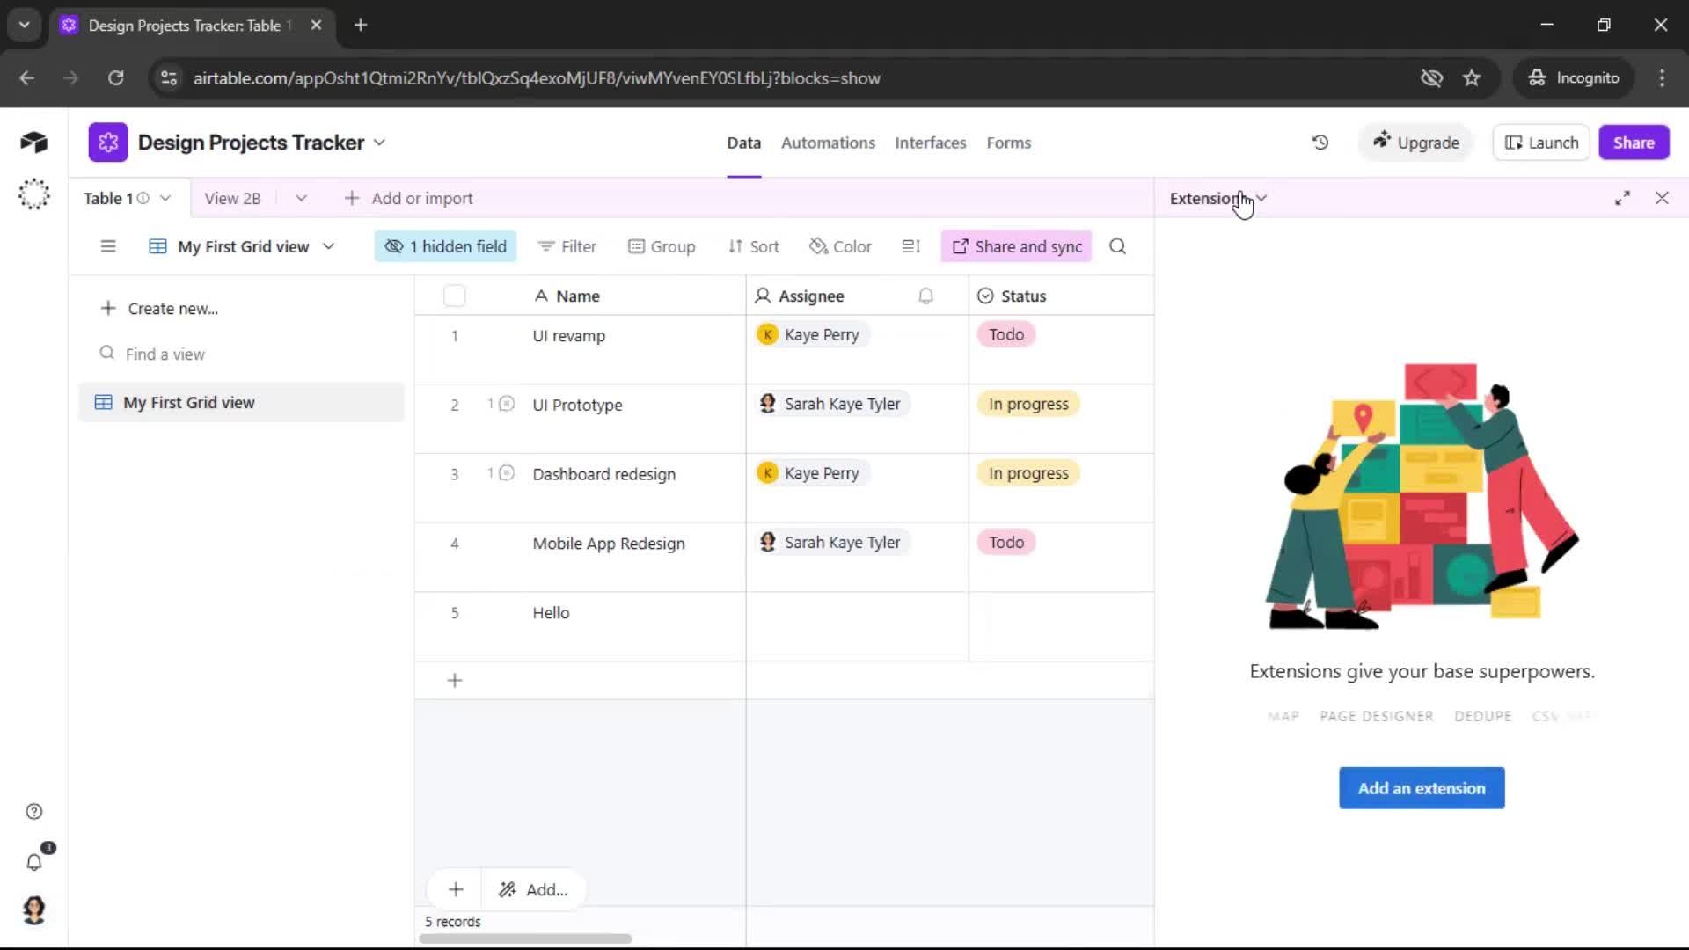This screenshot has width=1689, height=950.
Task: Open the Color toolbar option
Action: tap(840, 246)
